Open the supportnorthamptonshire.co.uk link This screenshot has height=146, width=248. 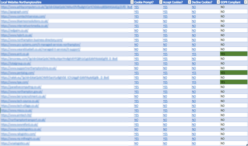[x=29, y=68]
